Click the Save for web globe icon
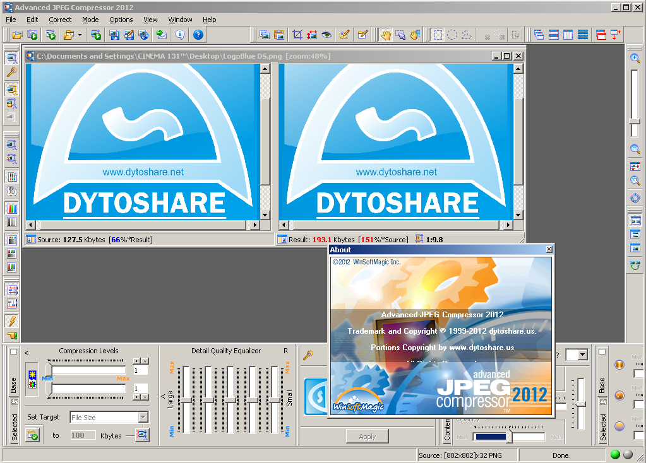The image size is (646, 463). [x=143, y=35]
